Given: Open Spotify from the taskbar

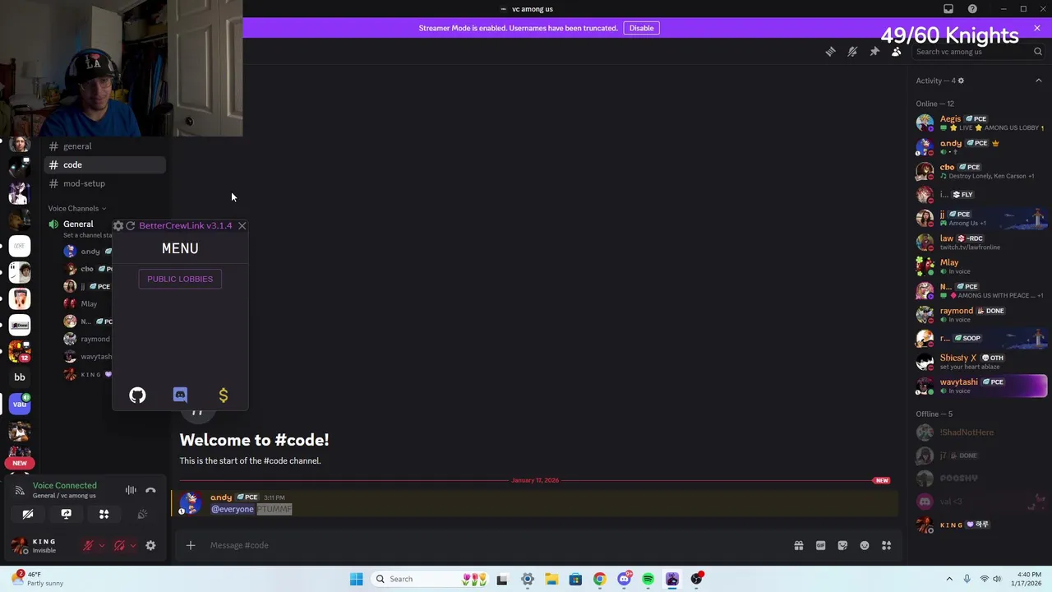Looking at the screenshot, I should [648, 579].
